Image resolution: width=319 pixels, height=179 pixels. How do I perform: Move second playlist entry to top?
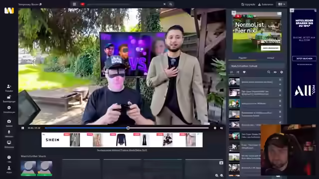(x=280, y=90)
